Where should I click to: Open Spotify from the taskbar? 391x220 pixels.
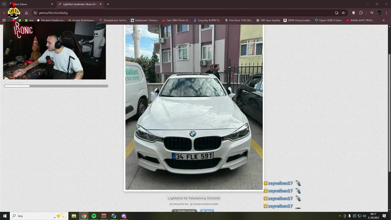click(94, 216)
